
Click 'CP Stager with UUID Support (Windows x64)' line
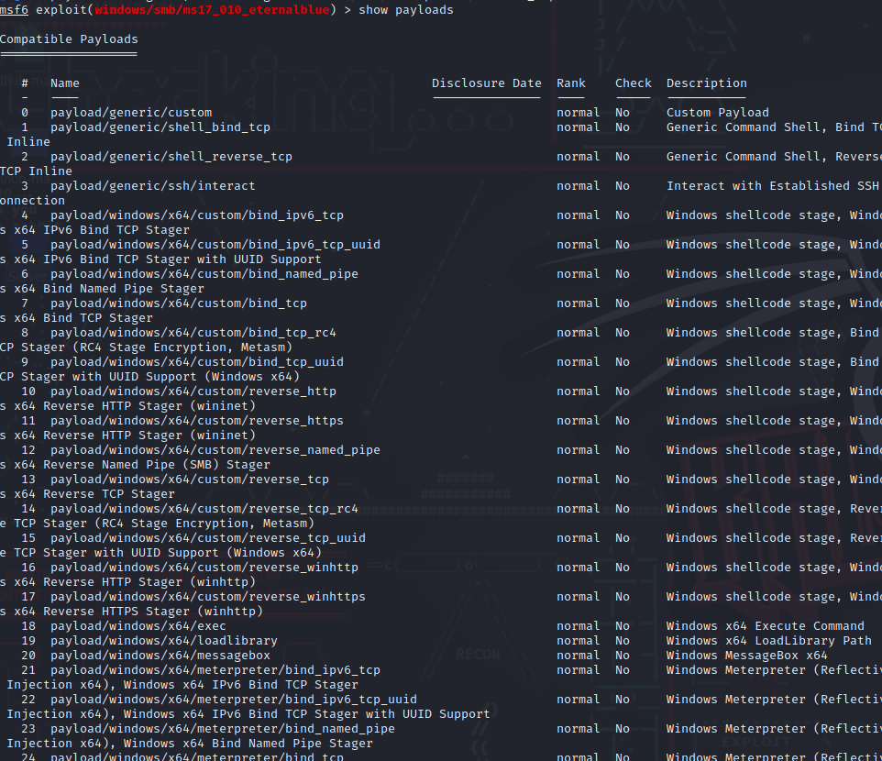coord(149,376)
